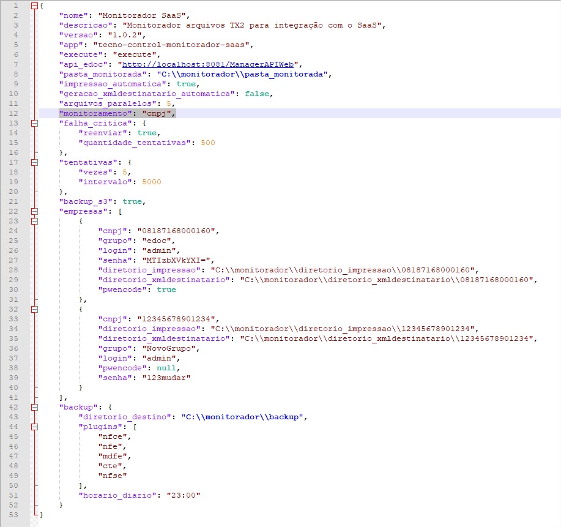The image size is (561, 527).
Task: Click the "backup_s3" key
Action: pyautogui.click(x=86, y=201)
